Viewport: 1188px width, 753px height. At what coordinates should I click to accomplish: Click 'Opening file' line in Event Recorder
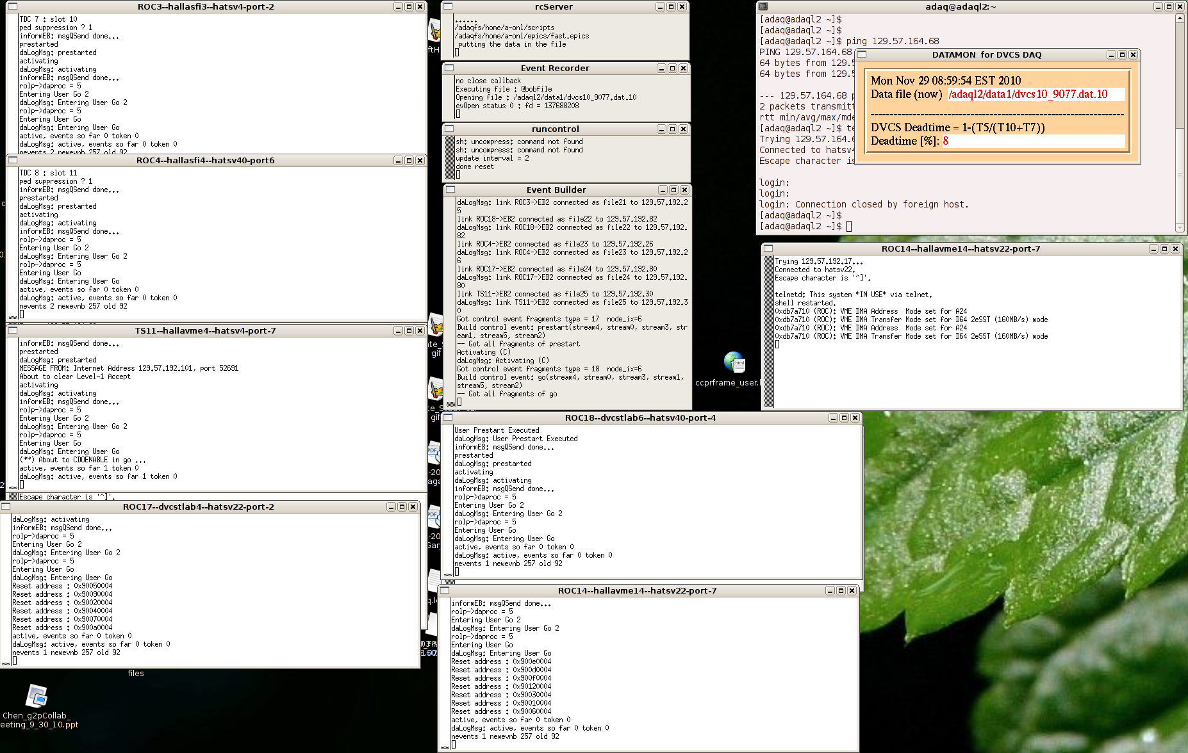546,97
